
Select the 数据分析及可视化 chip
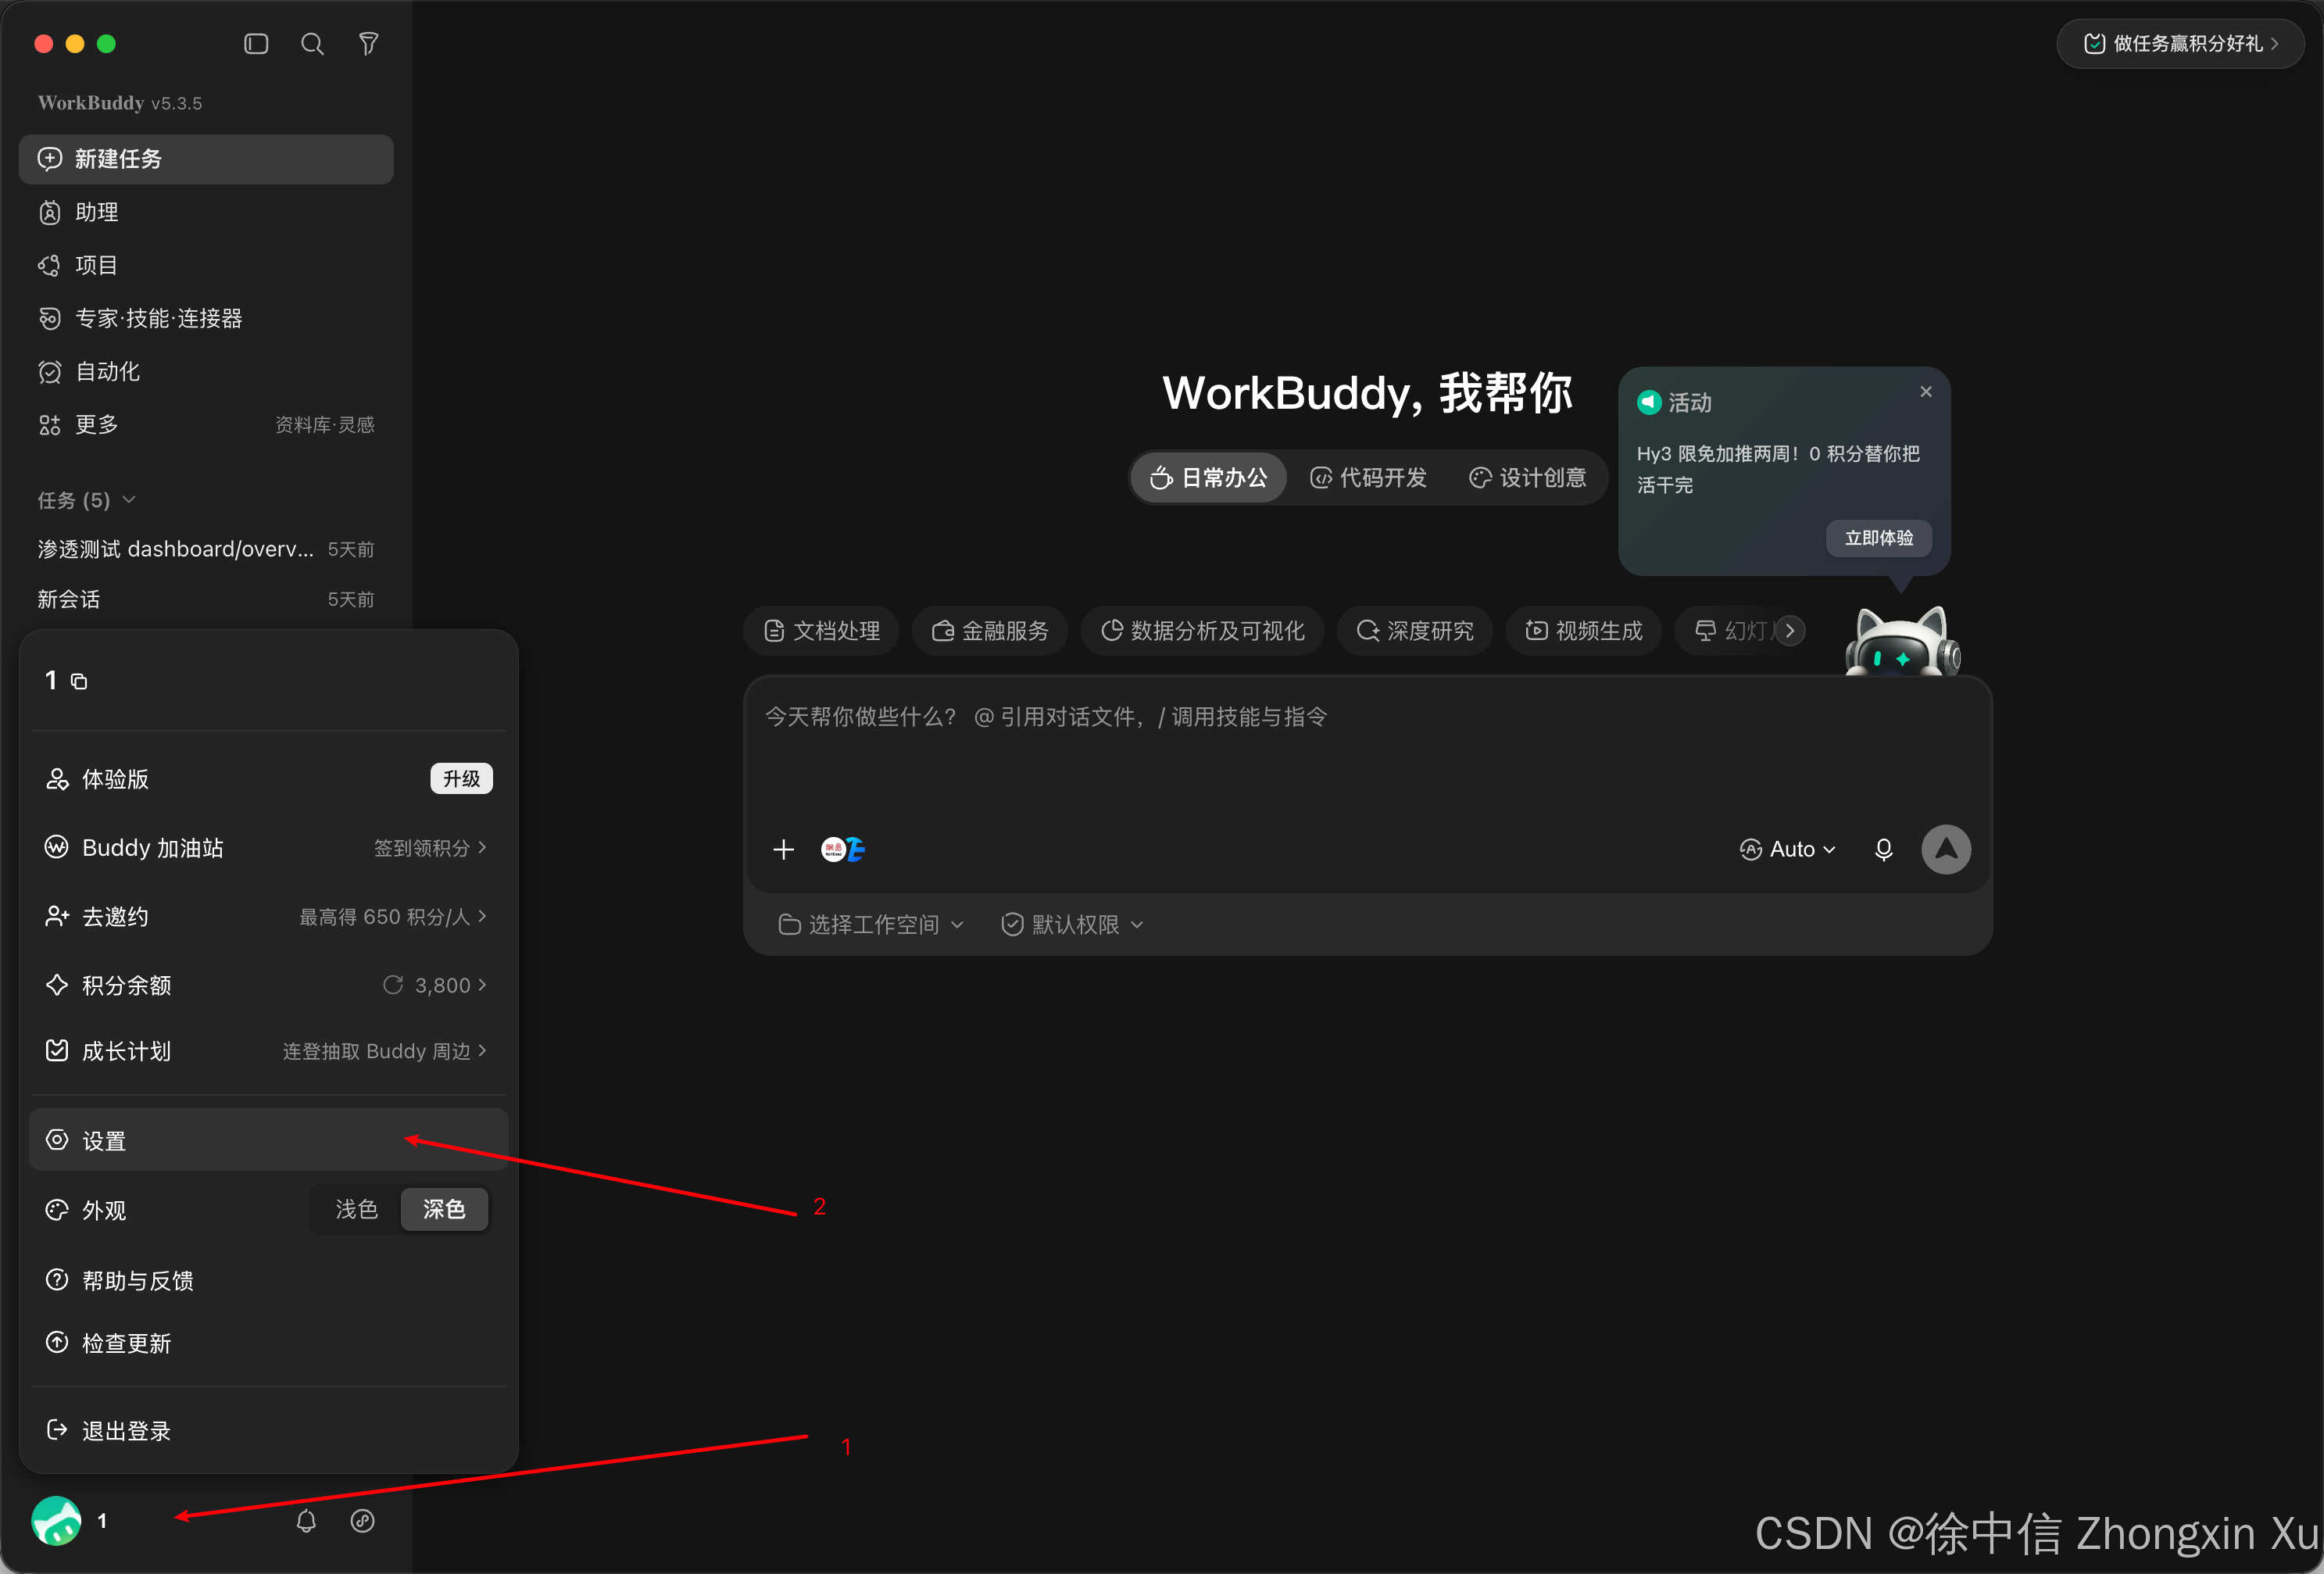tap(1202, 631)
